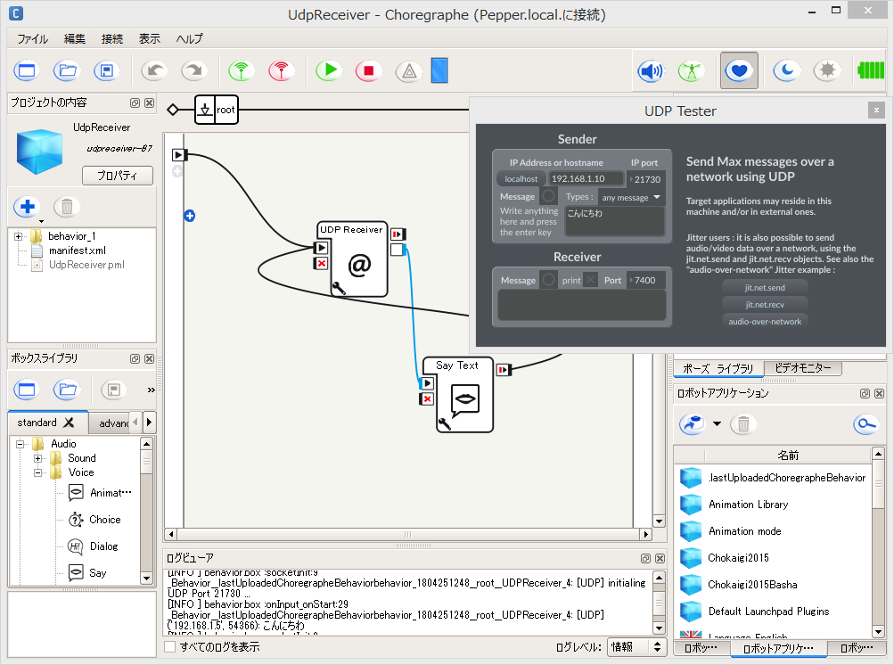Toggle animation mode green figure icon
894x665 pixels.
tap(691, 71)
